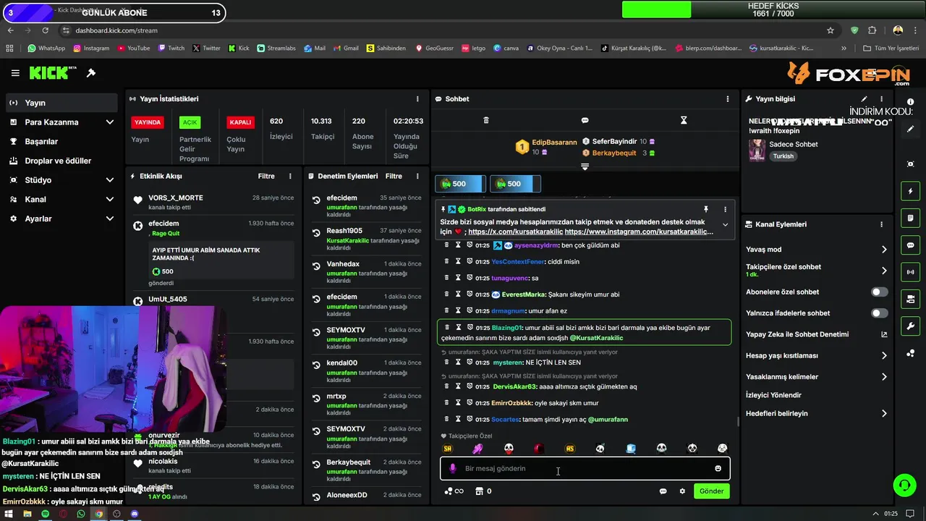Open the emoji picker in message box

pos(718,468)
